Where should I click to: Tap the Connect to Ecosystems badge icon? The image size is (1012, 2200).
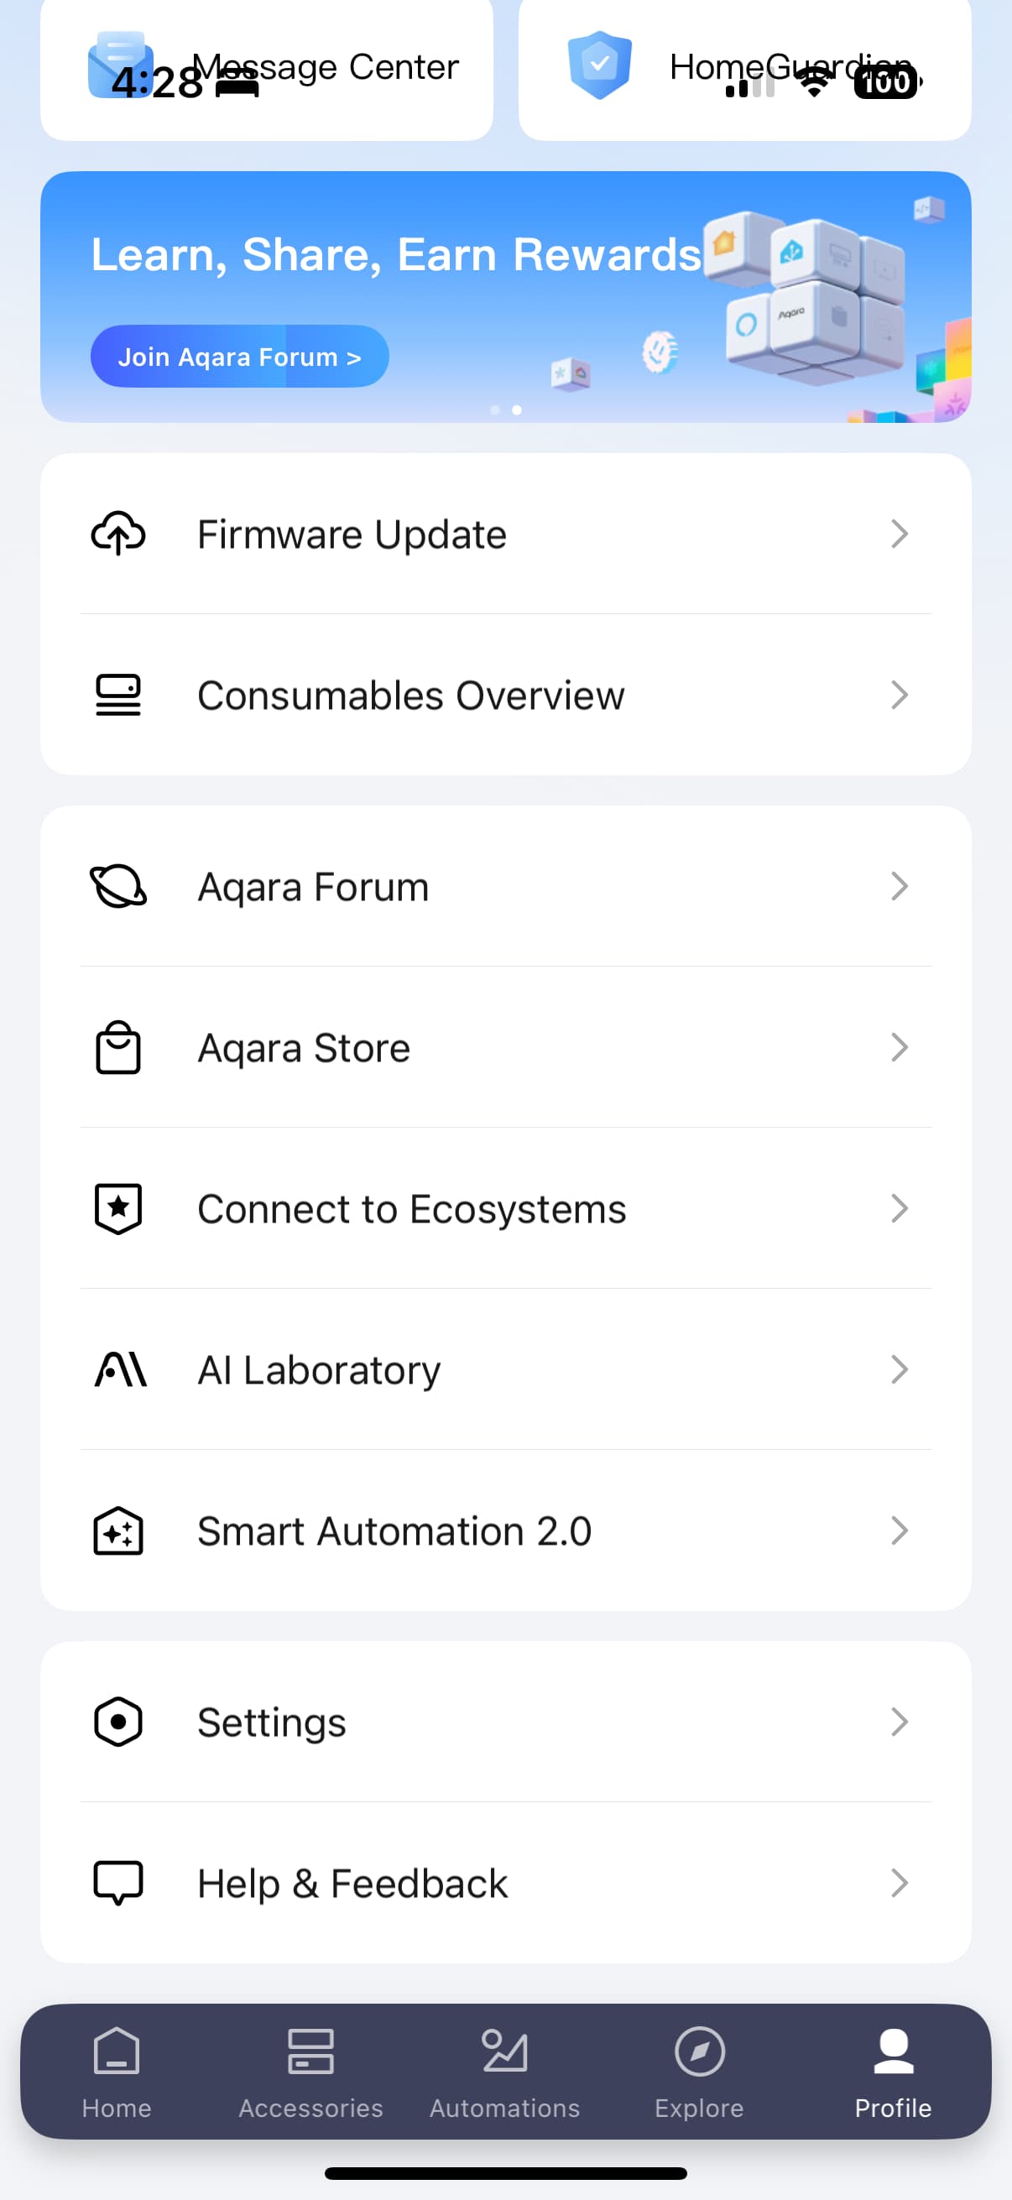[117, 1208]
